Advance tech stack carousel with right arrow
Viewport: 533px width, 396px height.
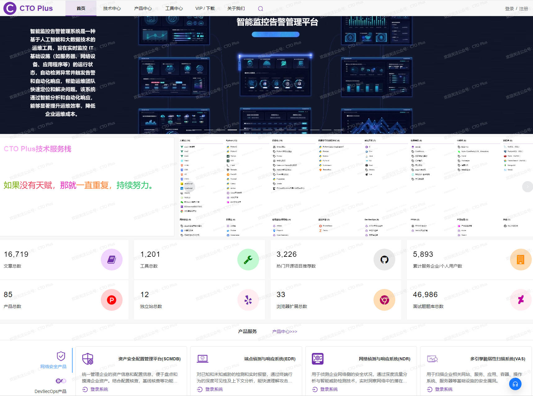(x=527, y=186)
